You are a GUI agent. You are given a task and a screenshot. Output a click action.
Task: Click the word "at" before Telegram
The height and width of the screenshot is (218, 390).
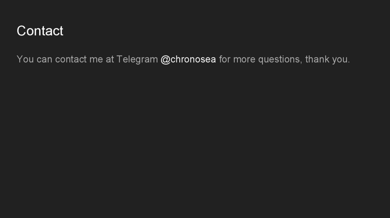pos(110,60)
